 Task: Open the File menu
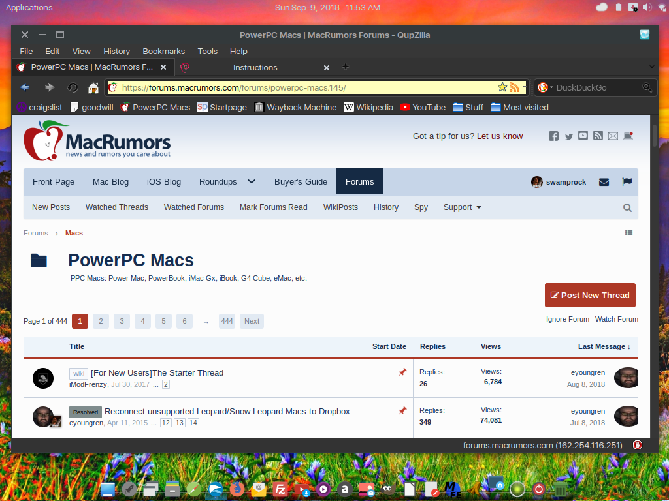pyautogui.click(x=26, y=51)
